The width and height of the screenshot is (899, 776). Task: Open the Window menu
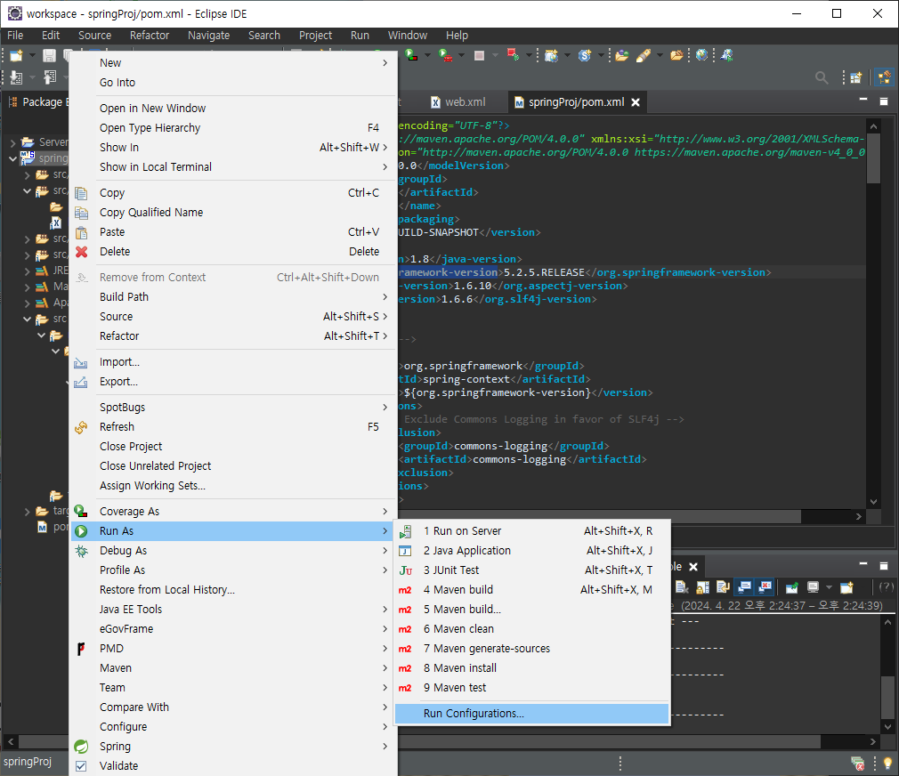tap(407, 36)
